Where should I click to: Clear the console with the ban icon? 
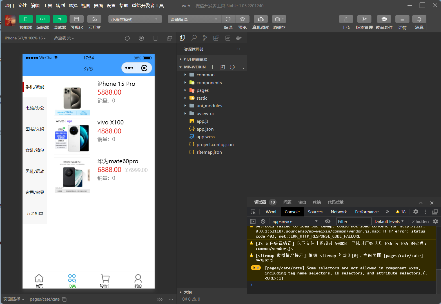coord(263,222)
